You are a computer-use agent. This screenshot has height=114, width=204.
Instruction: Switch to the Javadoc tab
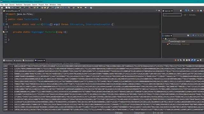pyautogui.click(x=18, y=60)
